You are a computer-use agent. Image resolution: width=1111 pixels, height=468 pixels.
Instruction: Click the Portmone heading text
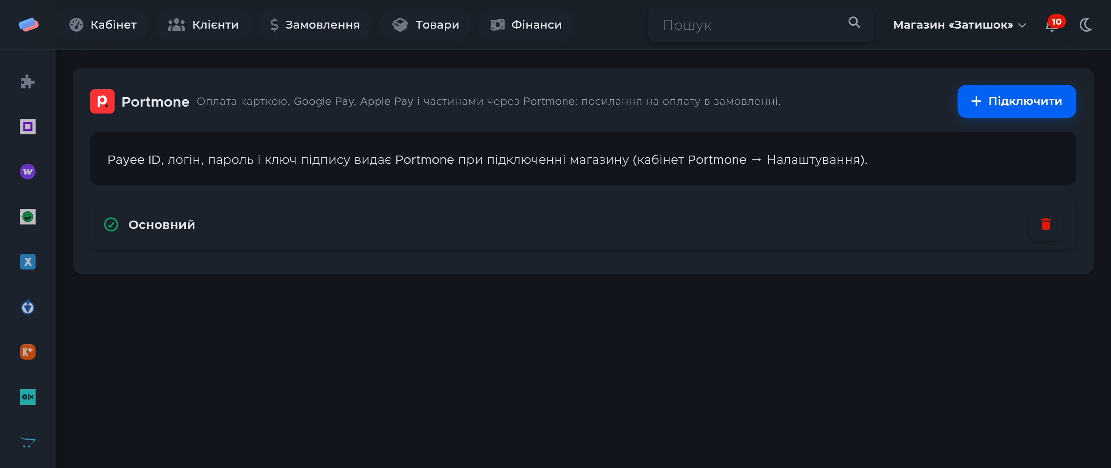[155, 102]
